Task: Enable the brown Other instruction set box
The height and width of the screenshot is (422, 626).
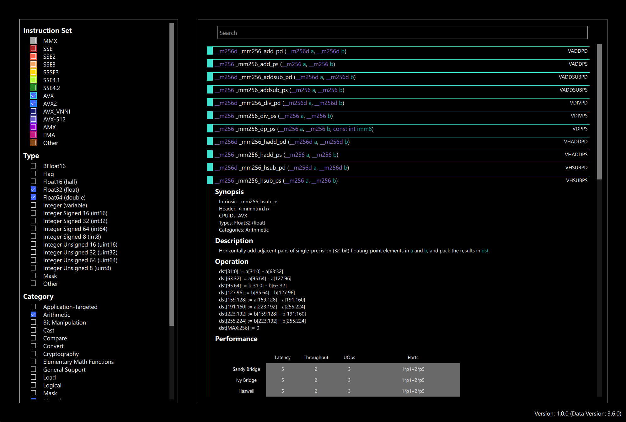Action: tap(34, 143)
